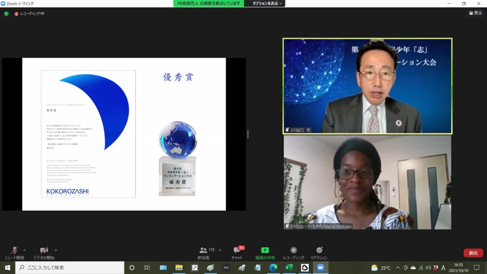Leave the meeting with red 退出 button
The height and width of the screenshot is (274, 487).
pyautogui.click(x=473, y=253)
